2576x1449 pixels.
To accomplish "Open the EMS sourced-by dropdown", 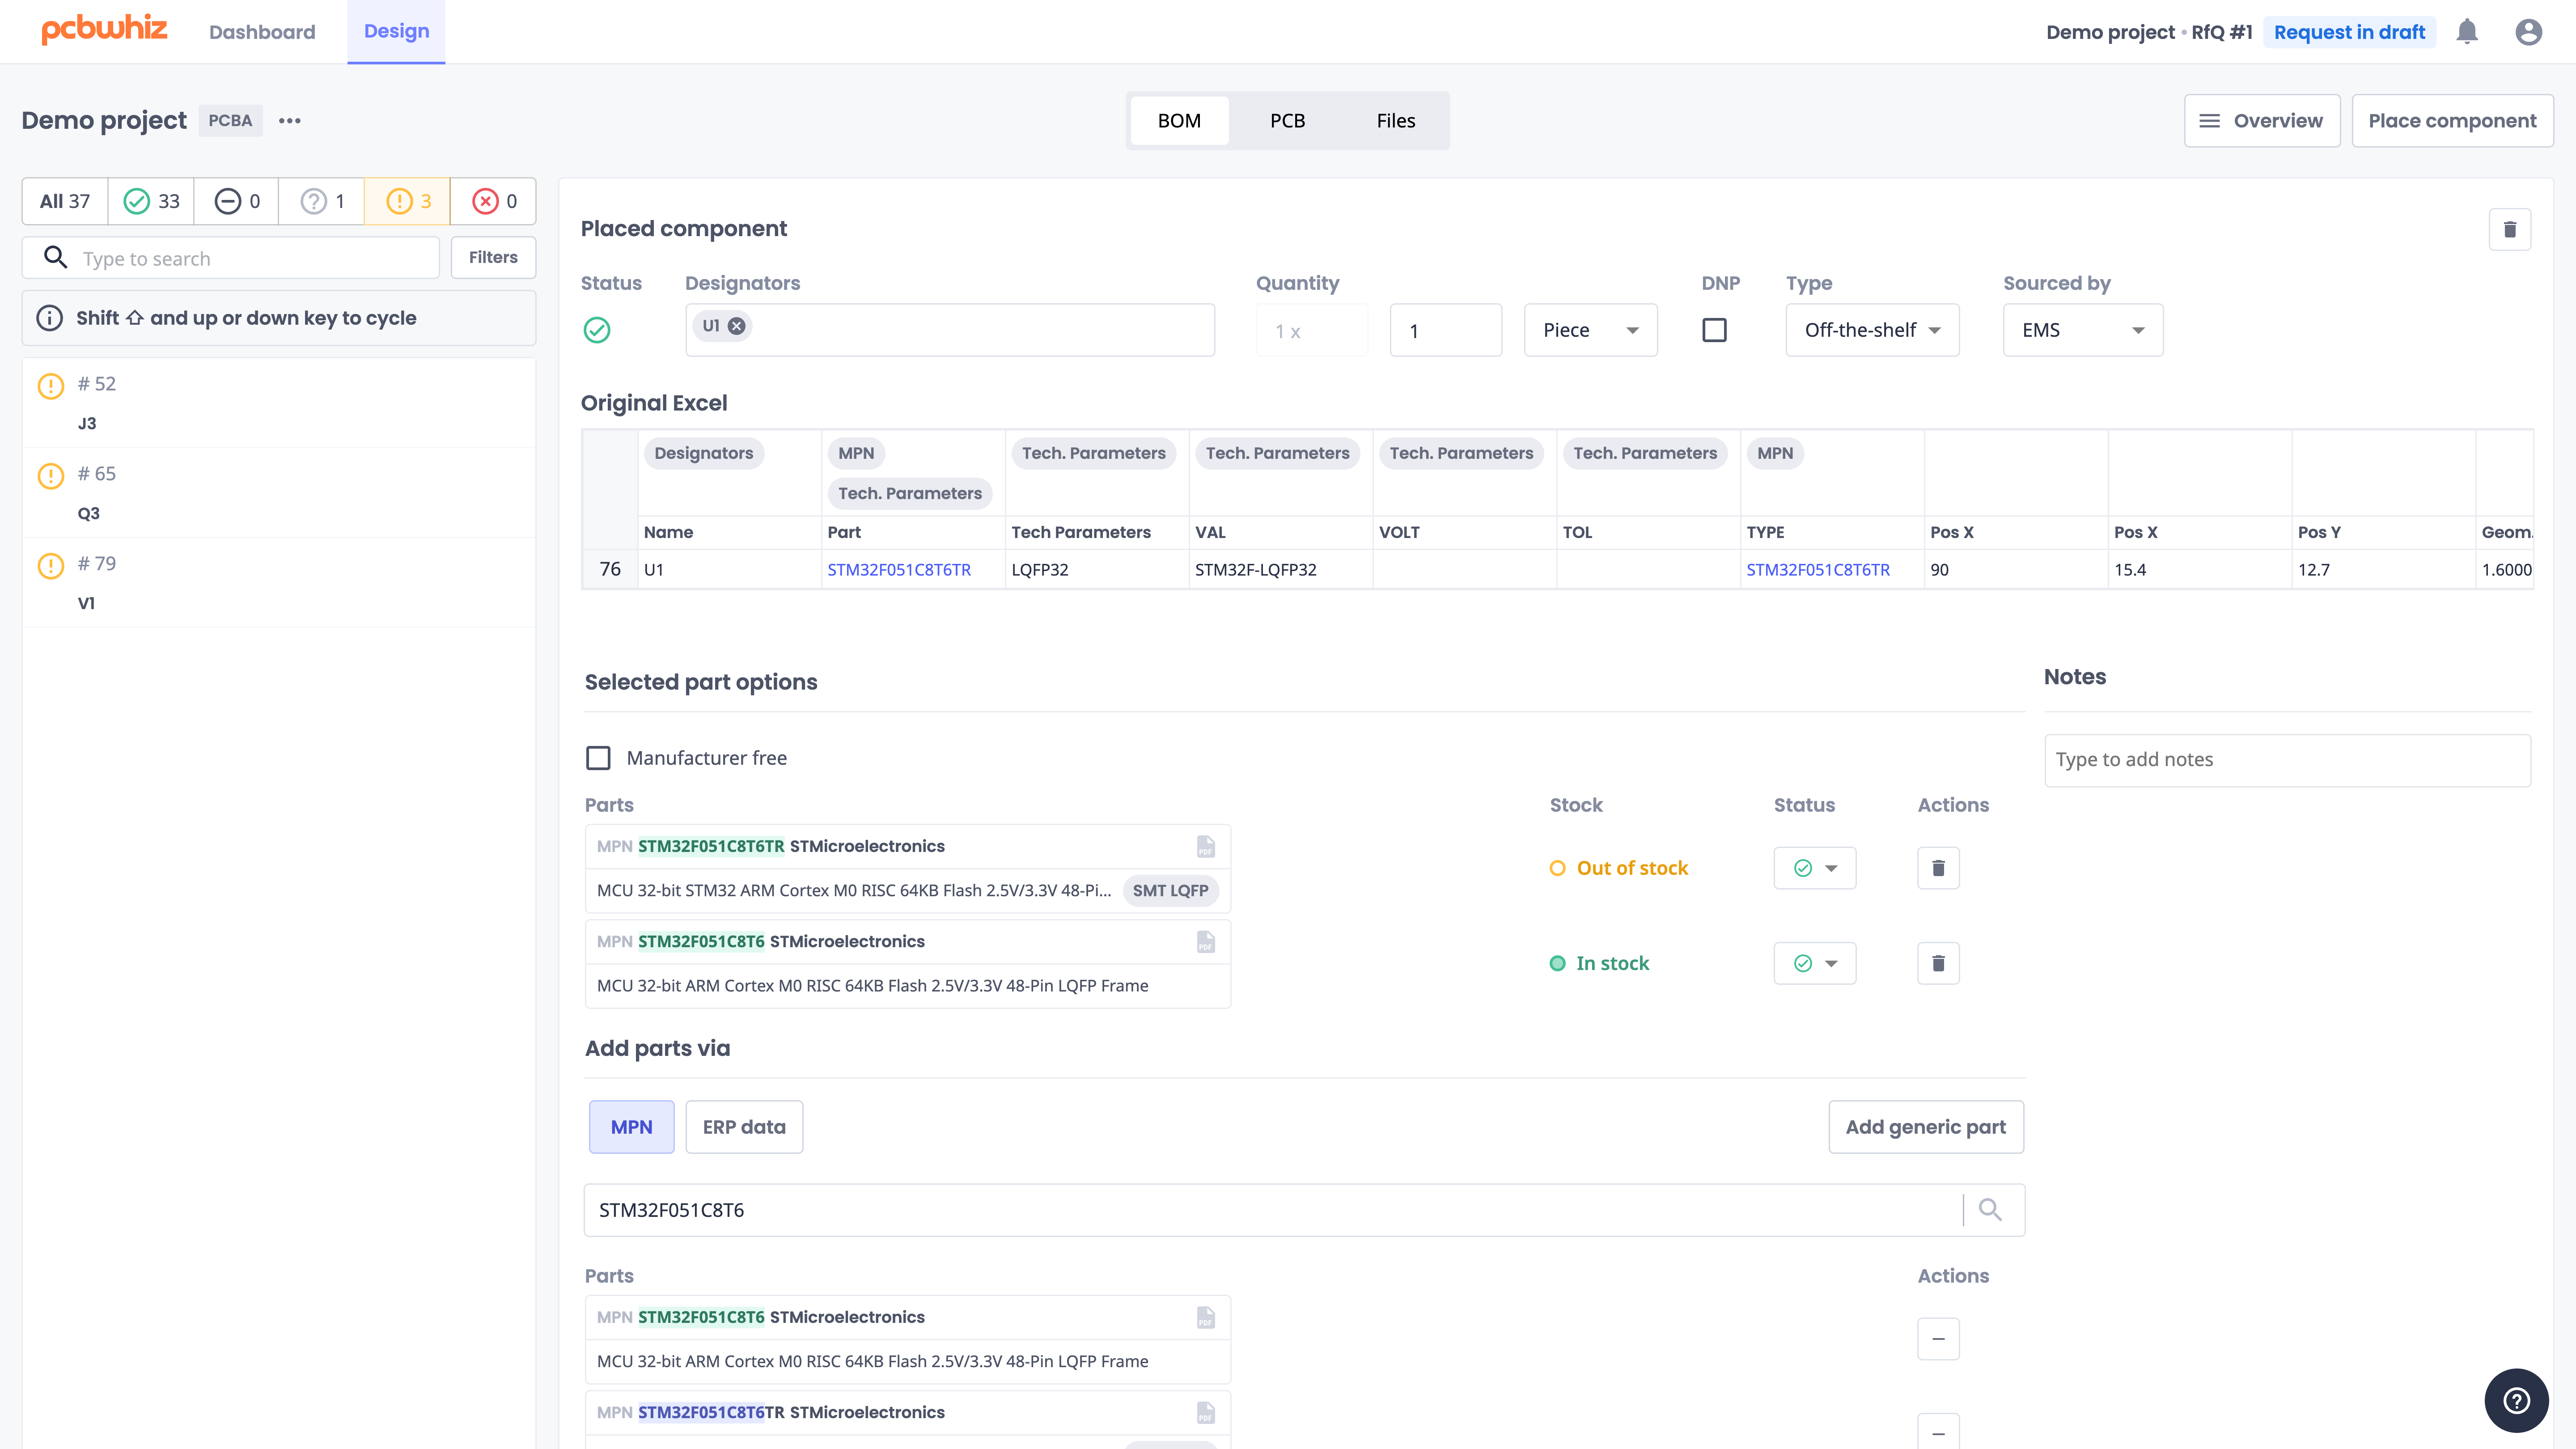I will [x=2083, y=330].
